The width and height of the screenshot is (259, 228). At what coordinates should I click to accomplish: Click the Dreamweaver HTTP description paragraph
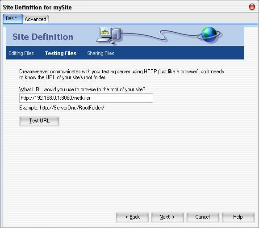[x=121, y=74]
